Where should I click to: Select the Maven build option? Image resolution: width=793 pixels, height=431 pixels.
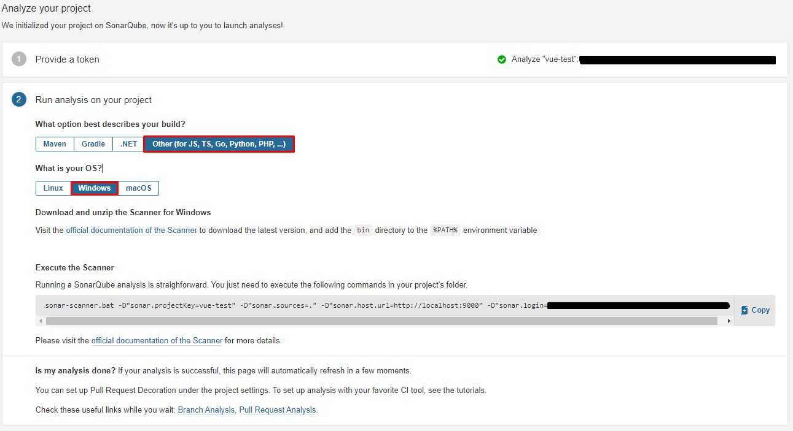[x=55, y=144]
